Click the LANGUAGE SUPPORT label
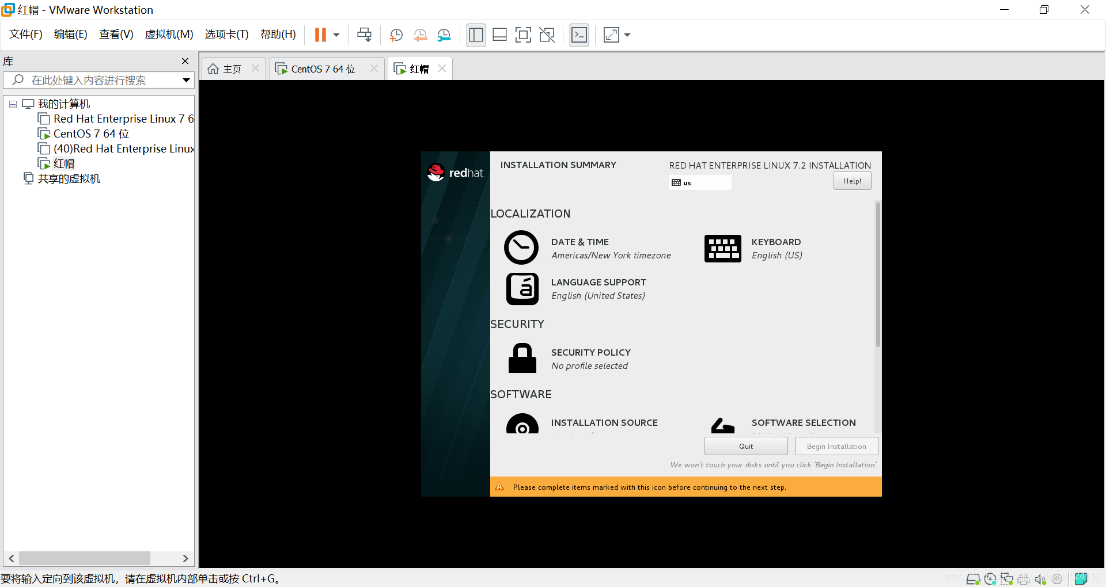Screen dimensions: 1106x587 tap(599, 283)
